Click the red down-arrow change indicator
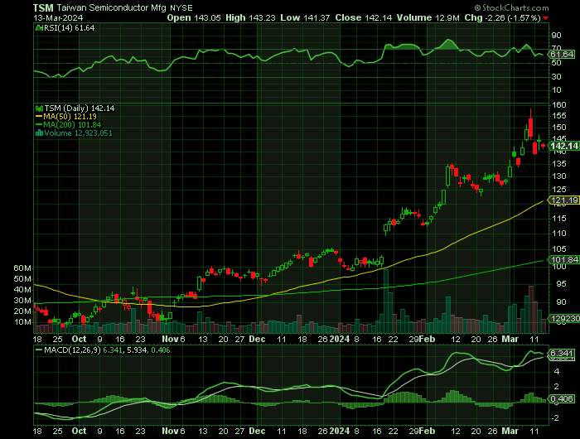 [x=546, y=18]
